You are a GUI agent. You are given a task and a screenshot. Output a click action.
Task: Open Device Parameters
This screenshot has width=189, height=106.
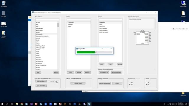click(x=116, y=72)
